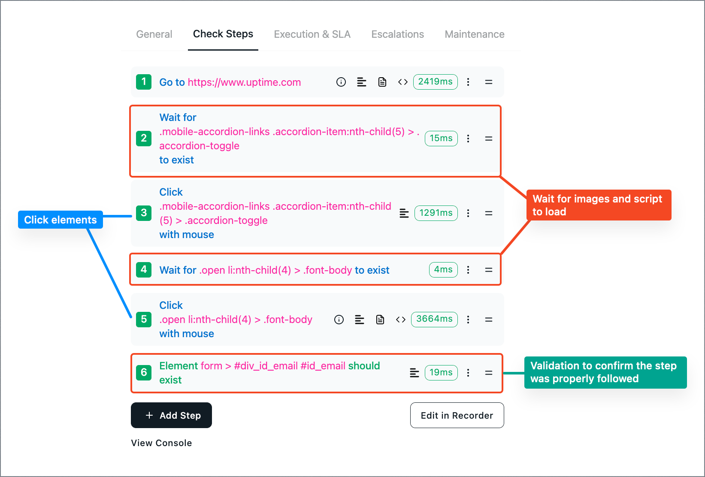705x477 pixels.
Task: Open the three-dot menu for step 1
Action: point(468,82)
